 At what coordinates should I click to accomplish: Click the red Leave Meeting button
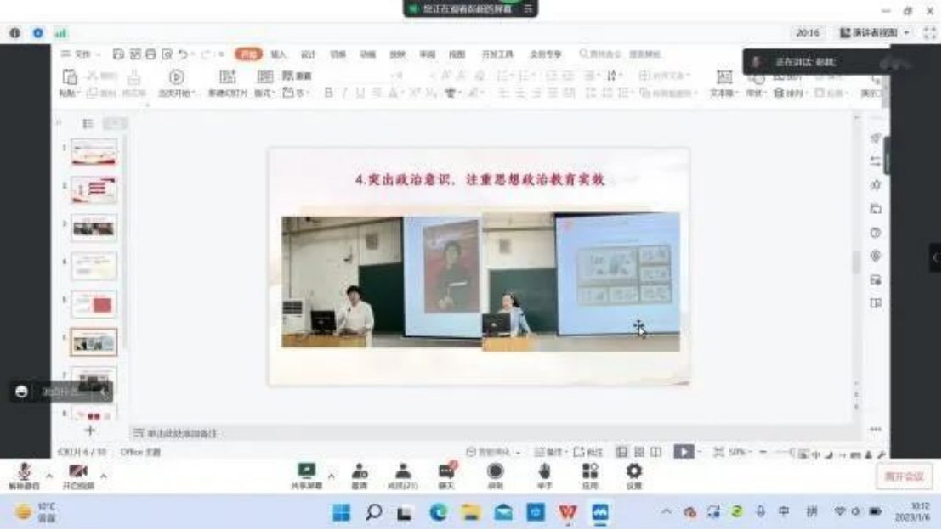tap(904, 476)
